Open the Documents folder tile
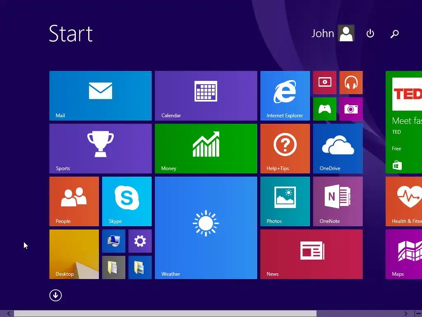The height and width of the screenshot is (317, 422). 114,267
